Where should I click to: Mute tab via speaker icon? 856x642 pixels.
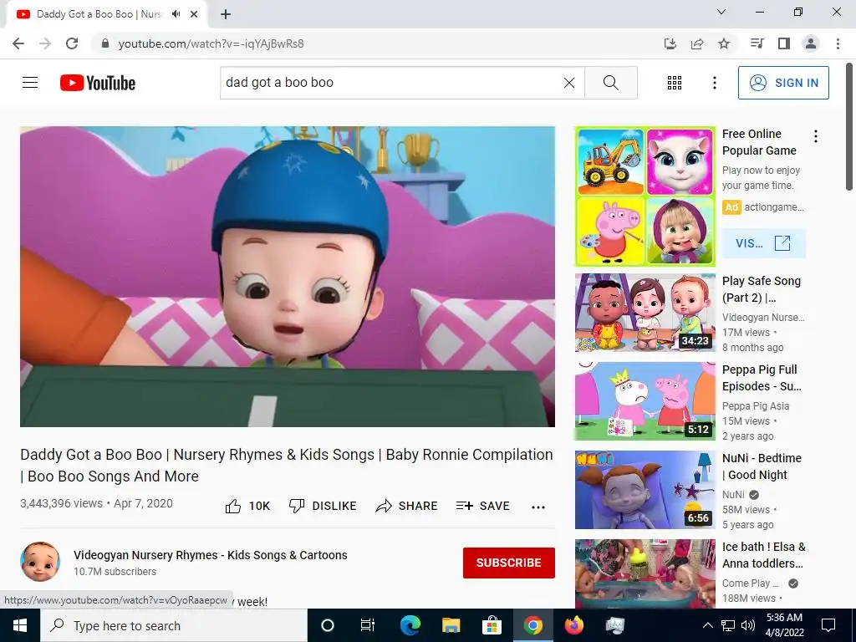coord(176,14)
